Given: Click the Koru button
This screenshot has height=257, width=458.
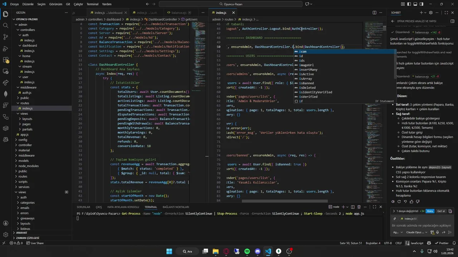Looking at the screenshot, I should click(430, 211).
